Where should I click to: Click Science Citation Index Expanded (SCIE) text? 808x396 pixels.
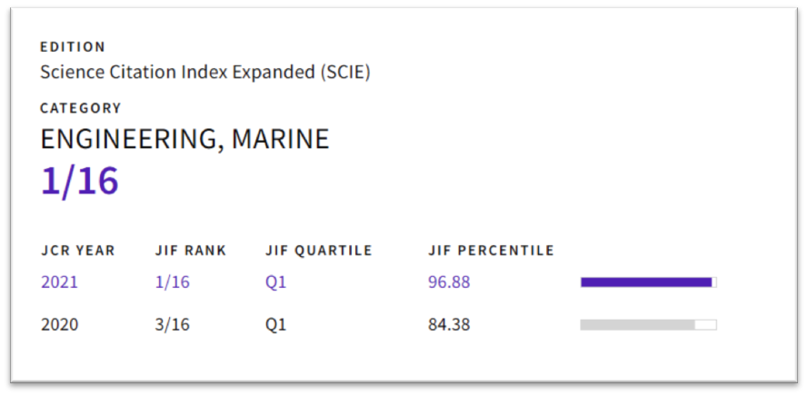click(204, 72)
